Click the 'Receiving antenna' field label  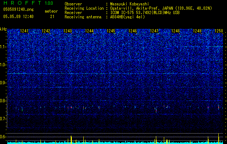[83, 17]
